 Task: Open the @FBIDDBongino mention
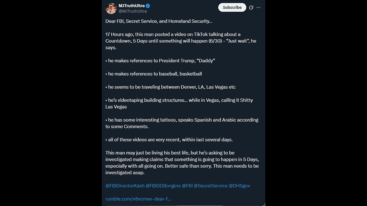pos(163,186)
